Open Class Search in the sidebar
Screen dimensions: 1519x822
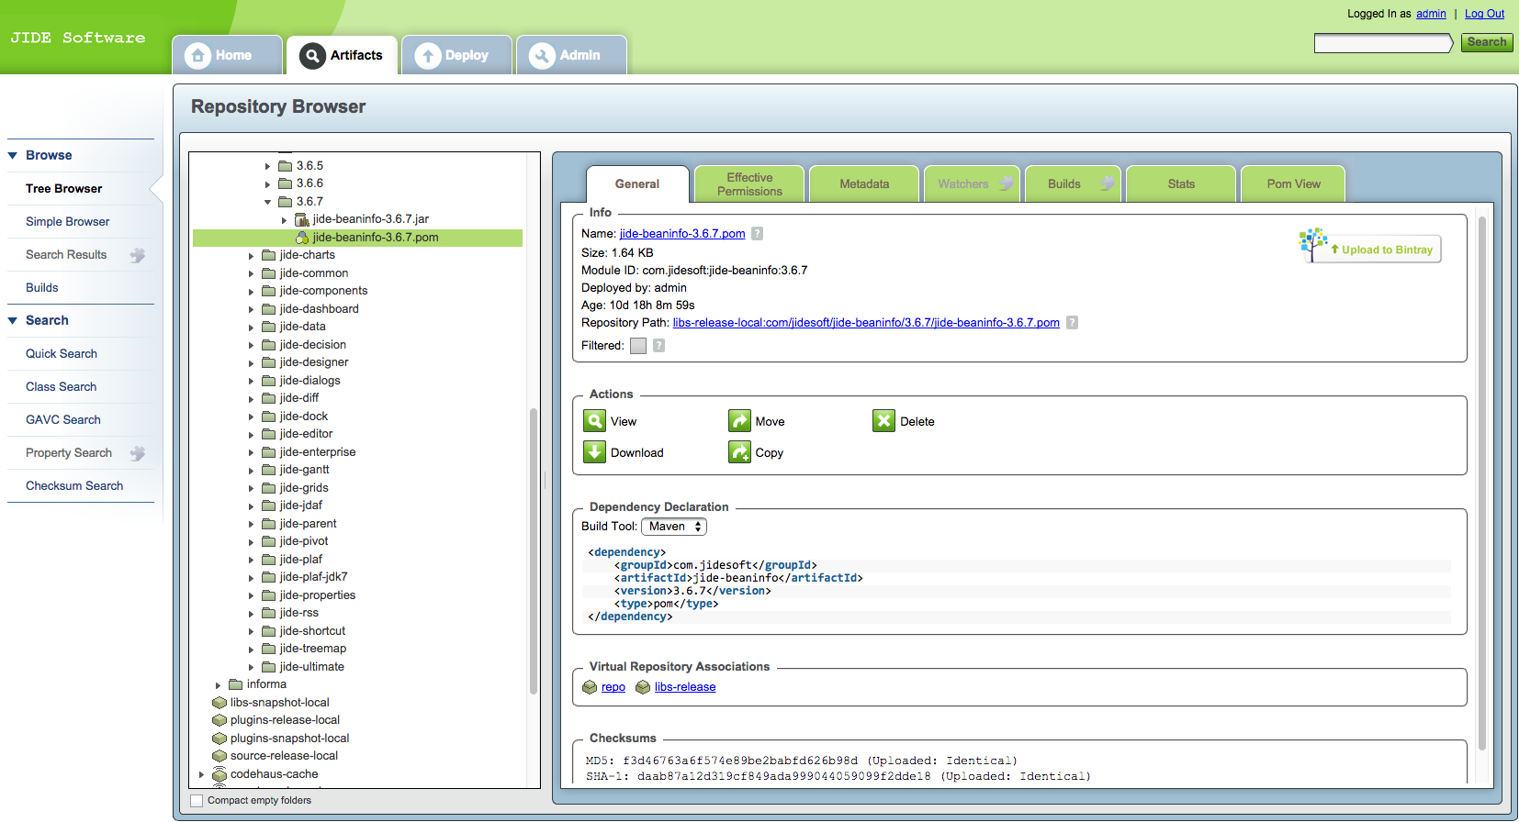pyautogui.click(x=61, y=387)
